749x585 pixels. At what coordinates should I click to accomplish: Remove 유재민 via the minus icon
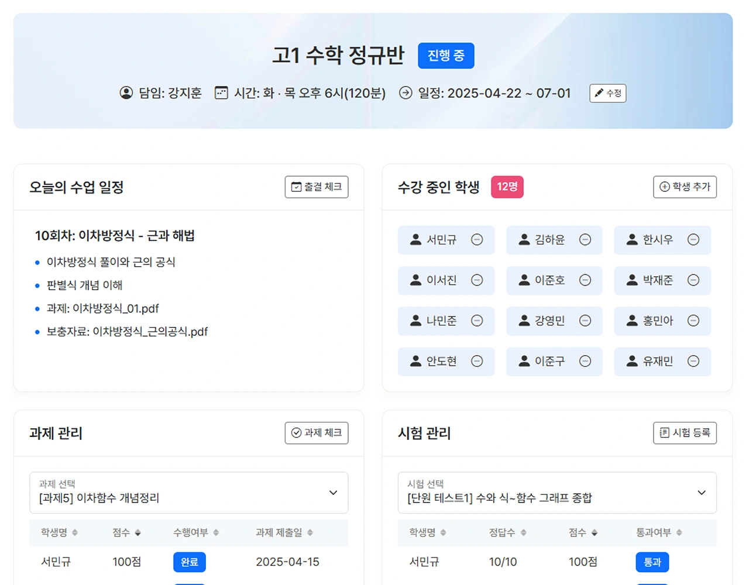pyautogui.click(x=693, y=362)
